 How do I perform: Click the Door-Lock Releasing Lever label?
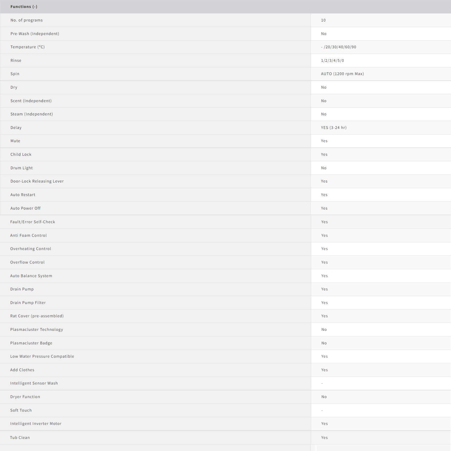[x=37, y=181]
